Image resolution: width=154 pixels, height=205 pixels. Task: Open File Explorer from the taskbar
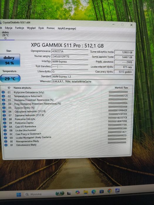tap(86, 192)
